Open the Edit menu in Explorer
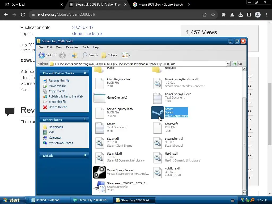The image size is (272, 204). 49,47
